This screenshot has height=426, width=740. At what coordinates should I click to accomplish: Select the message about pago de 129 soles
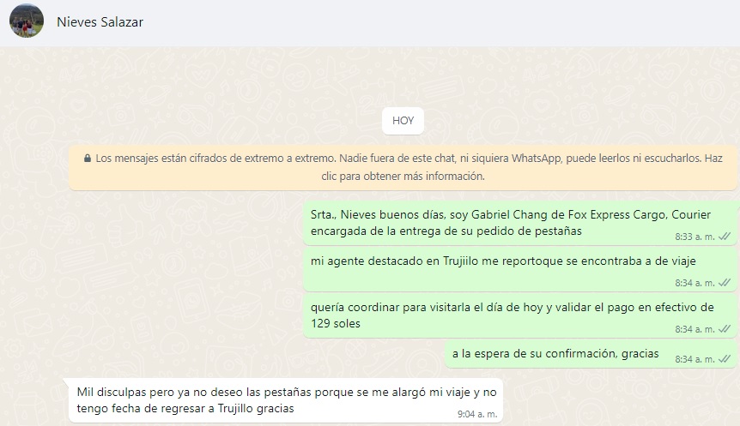(519, 316)
